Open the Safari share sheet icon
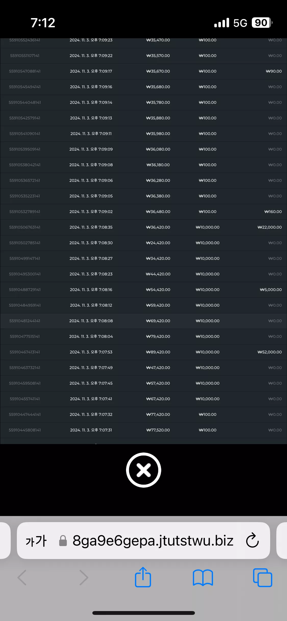287x621 pixels. (143, 577)
